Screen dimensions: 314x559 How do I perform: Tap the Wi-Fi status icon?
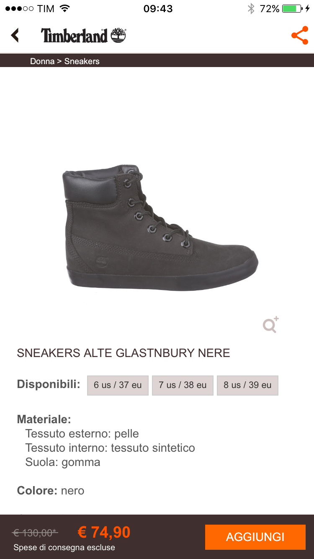pyautogui.click(x=64, y=8)
